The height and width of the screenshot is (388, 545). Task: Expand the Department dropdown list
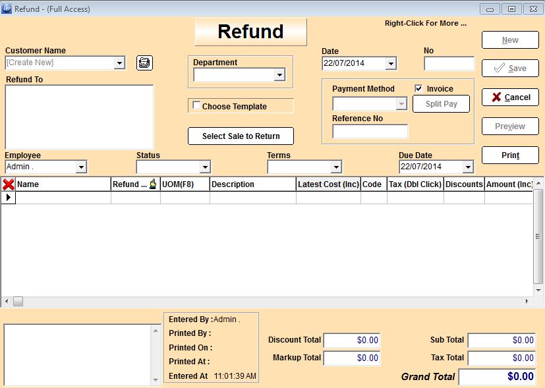(279, 75)
